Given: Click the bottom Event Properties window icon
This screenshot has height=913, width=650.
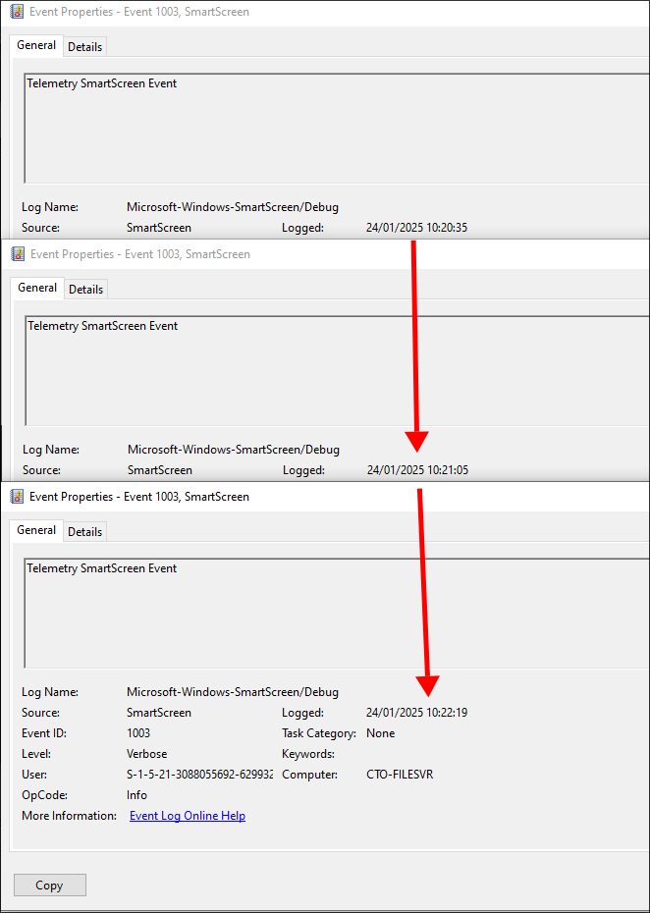Looking at the screenshot, I should (x=17, y=497).
